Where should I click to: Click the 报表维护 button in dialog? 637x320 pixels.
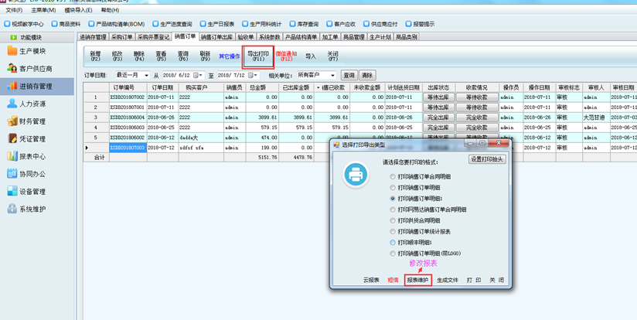click(x=418, y=280)
